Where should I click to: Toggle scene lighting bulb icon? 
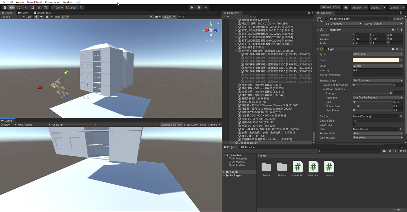pos(36,17)
